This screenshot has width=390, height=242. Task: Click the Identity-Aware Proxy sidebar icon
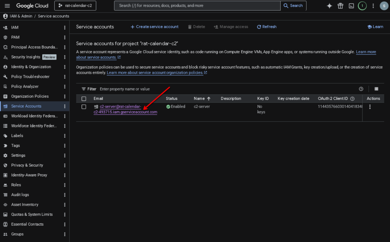[5, 175]
